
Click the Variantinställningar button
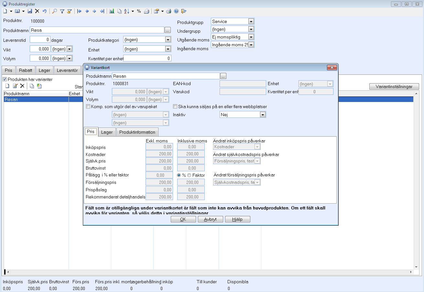[394, 86]
